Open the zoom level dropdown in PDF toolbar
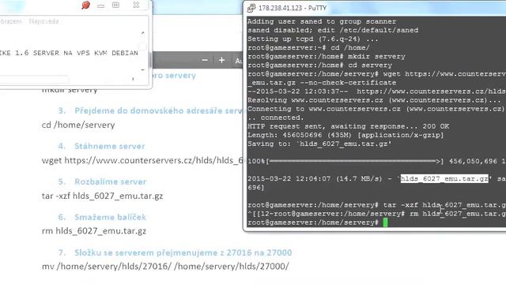 click(239, 61)
